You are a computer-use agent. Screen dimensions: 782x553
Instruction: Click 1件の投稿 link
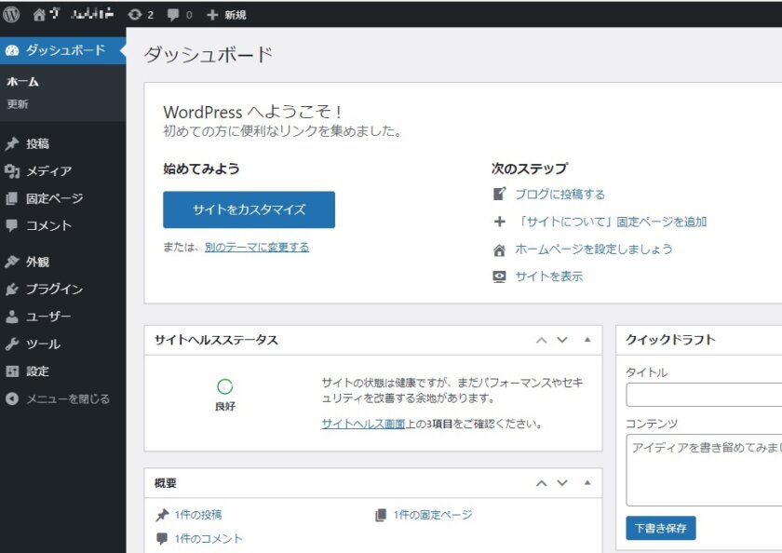tap(198, 515)
